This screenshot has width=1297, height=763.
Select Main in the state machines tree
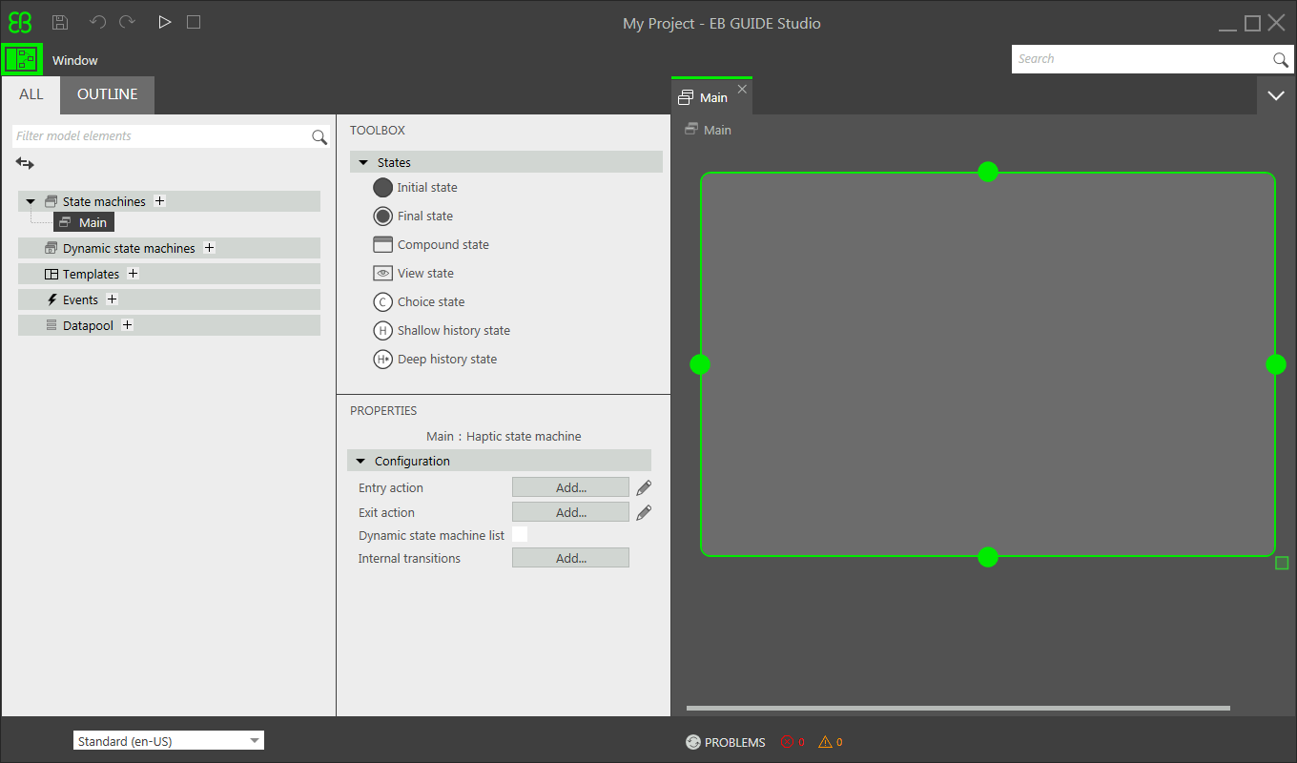point(84,222)
